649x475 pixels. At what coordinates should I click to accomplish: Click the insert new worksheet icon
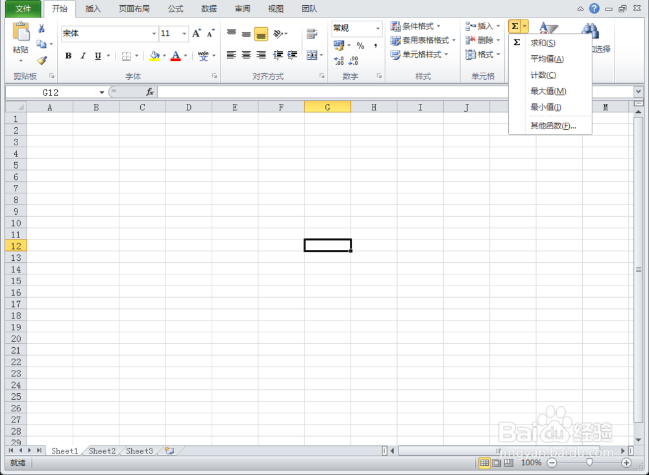click(x=169, y=450)
